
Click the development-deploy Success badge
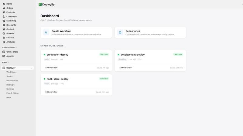coord(178,54)
